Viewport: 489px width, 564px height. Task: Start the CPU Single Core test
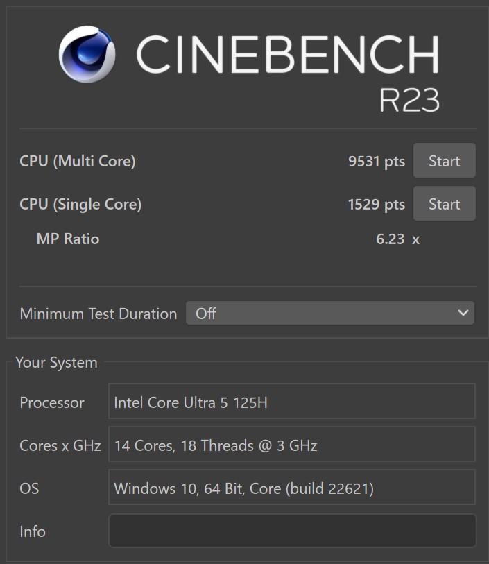coord(445,203)
